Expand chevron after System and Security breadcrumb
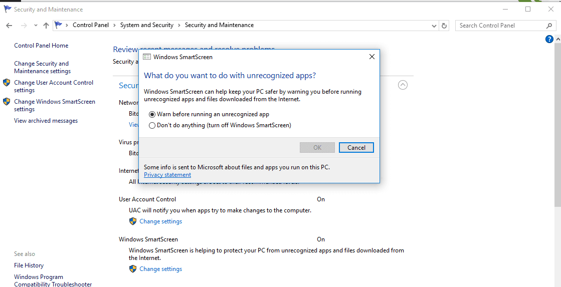The height and width of the screenshot is (287, 561). click(179, 26)
